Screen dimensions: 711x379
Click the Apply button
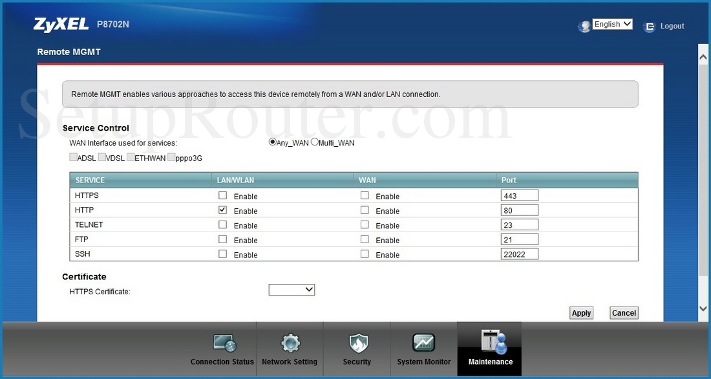pyautogui.click(x=580, y=312)
